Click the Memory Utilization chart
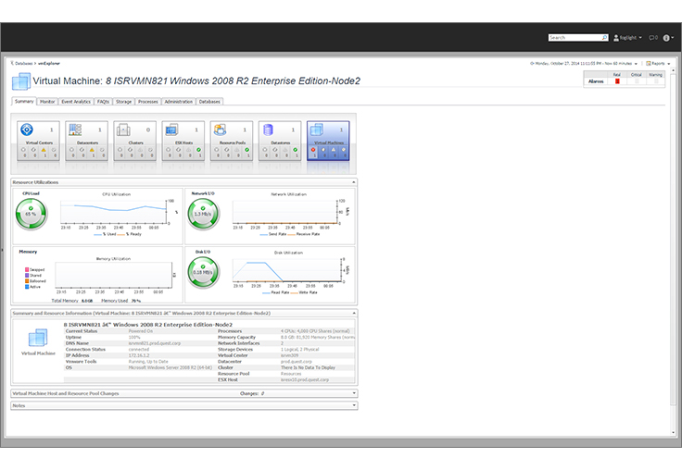Screen dimensions: 682x470 pyautogui.click(x=114, y=275)
